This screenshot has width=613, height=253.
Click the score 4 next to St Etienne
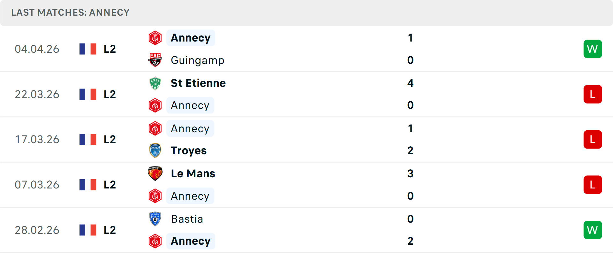411,83
